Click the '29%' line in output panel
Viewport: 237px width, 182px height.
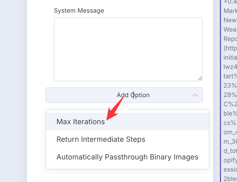(230, 95)
